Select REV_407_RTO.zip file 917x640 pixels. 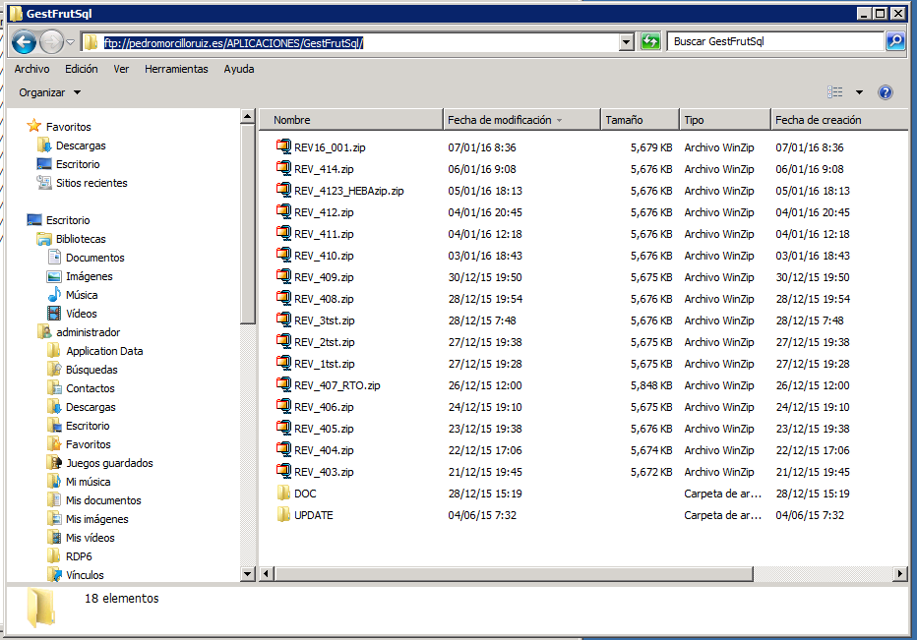336,385
